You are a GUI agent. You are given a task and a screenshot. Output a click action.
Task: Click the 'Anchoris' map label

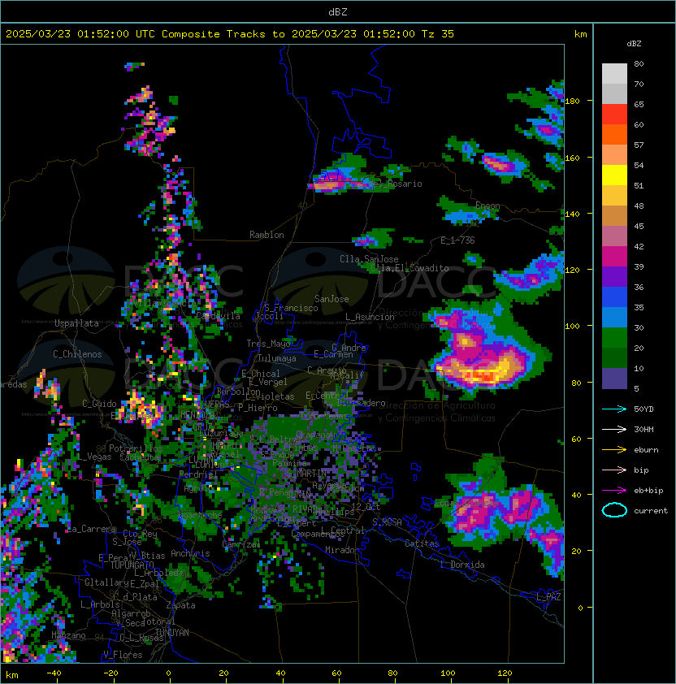(x=190, y=553)
